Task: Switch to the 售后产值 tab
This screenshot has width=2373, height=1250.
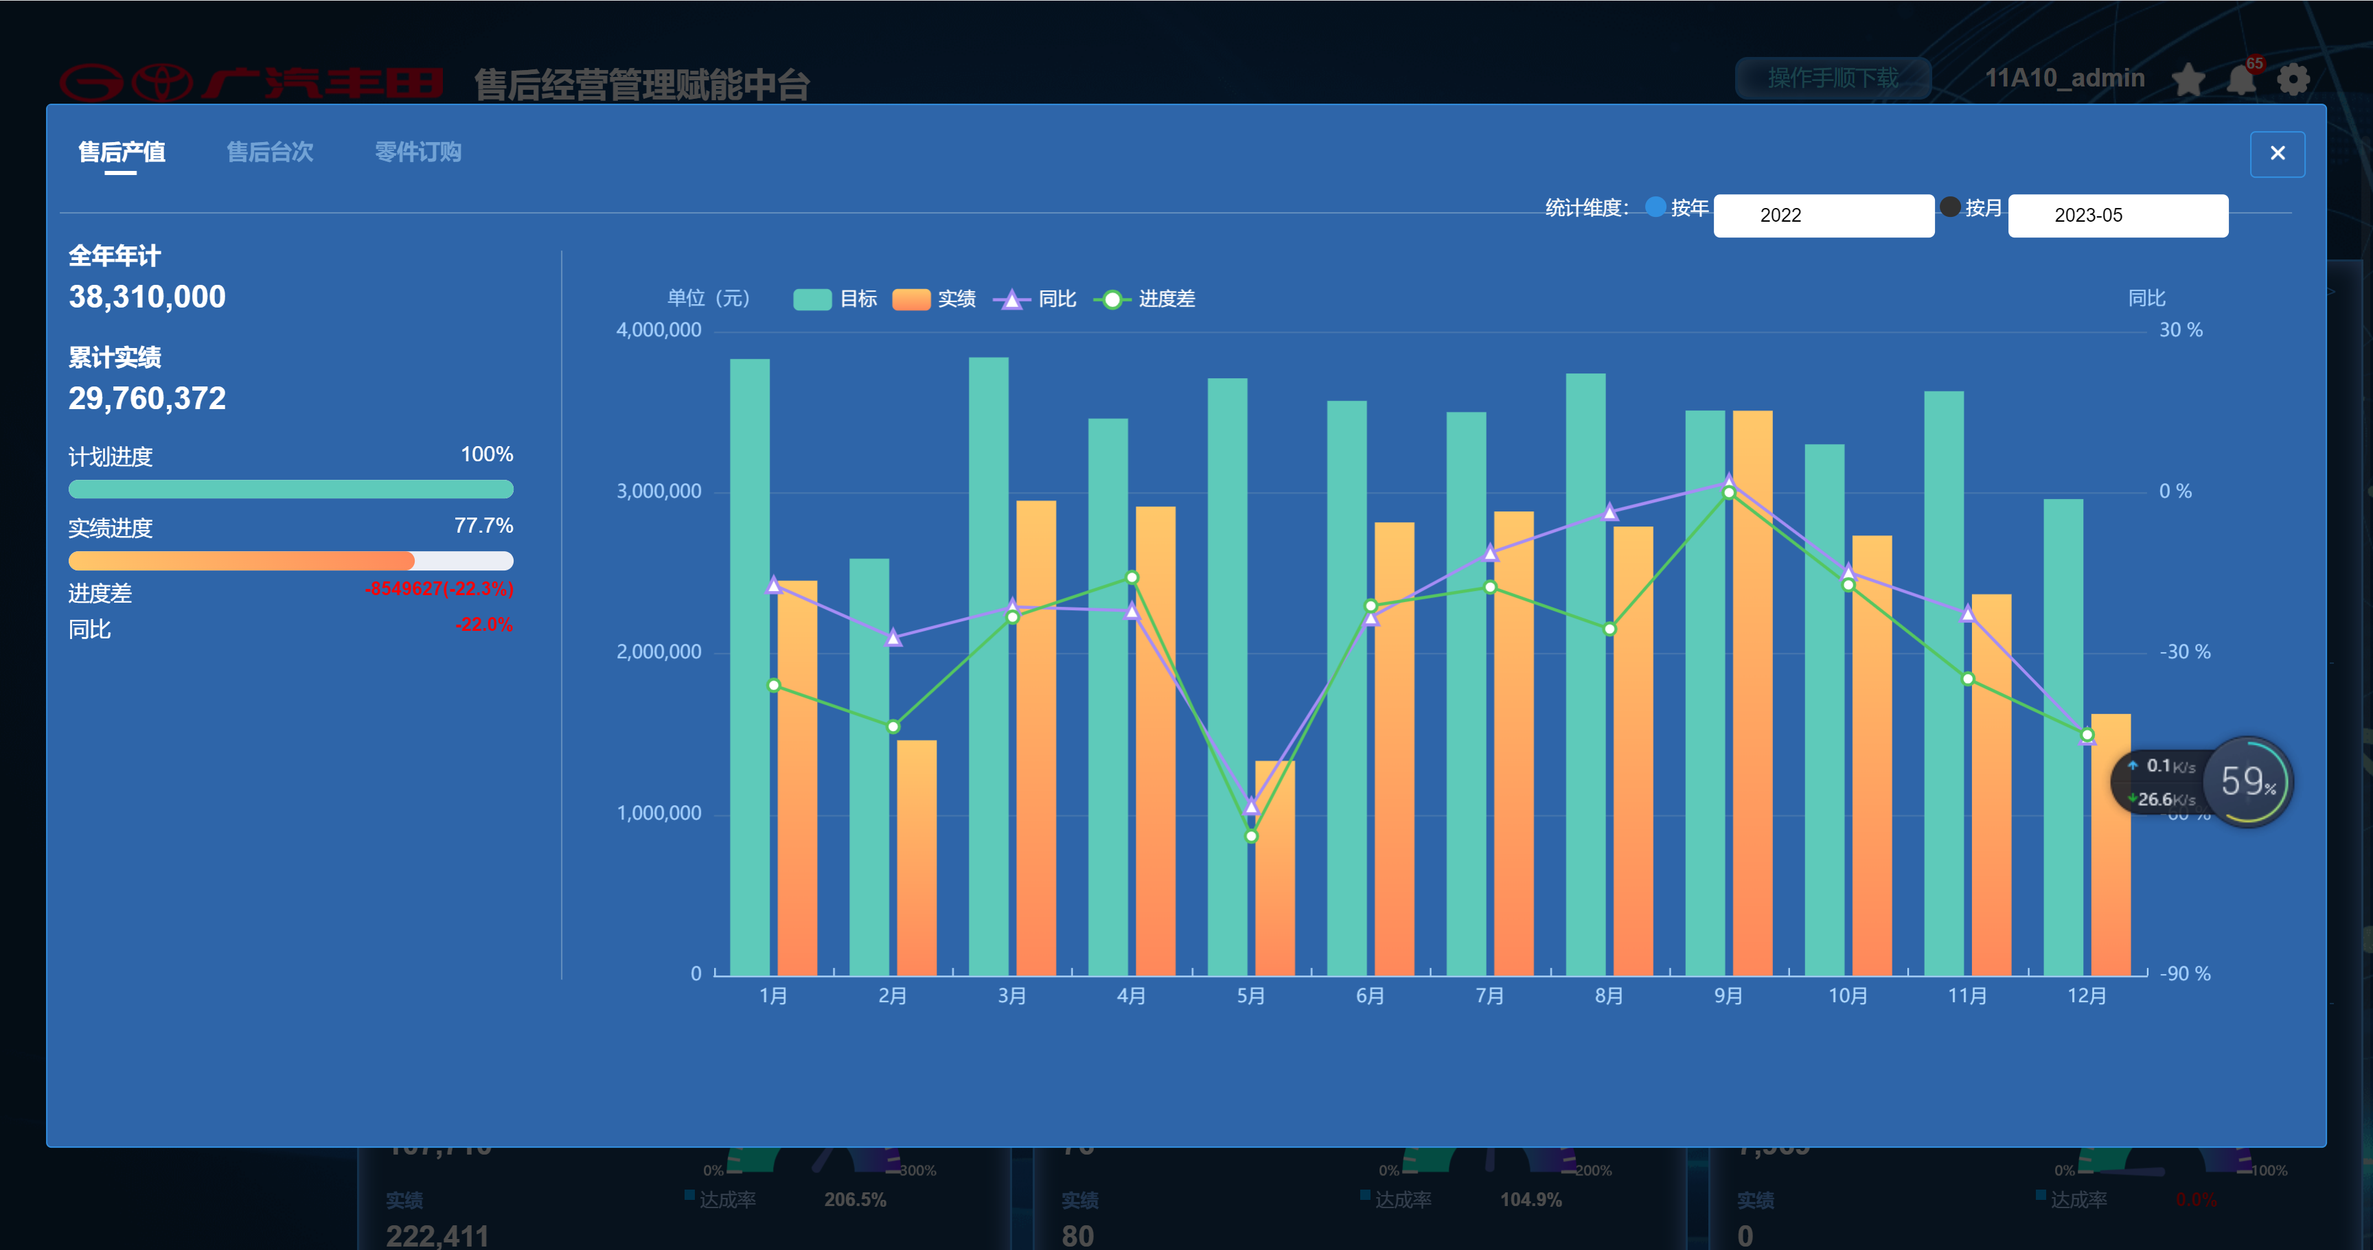Action: pyautogui.click(x=122, y=152)
